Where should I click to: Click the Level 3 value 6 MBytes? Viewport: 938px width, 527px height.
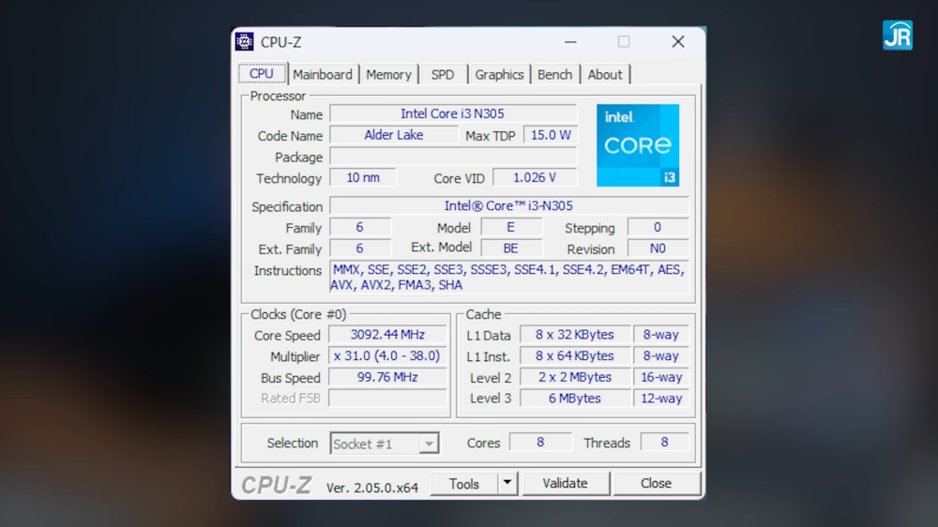(575, 398)
